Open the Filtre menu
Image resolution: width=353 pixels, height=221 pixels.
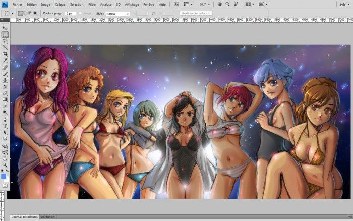92,4
